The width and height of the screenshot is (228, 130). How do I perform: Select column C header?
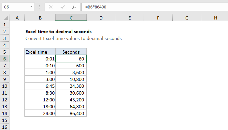tap(71, 18)
